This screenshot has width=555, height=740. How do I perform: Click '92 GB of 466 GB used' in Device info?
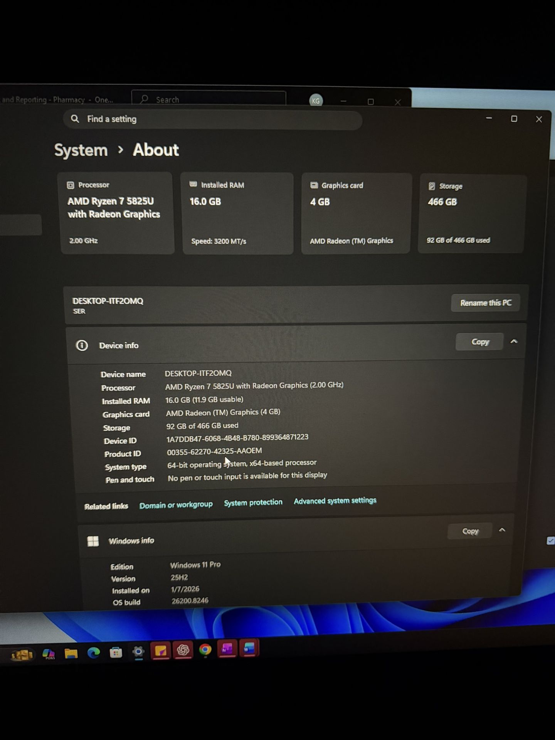pos(202,425)
